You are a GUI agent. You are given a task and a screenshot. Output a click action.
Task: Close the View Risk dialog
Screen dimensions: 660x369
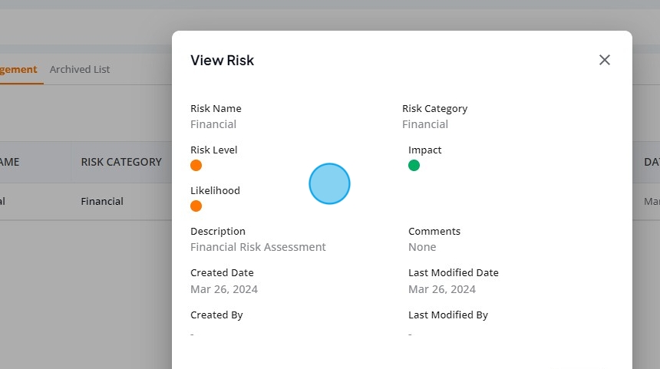click(605, 60)
